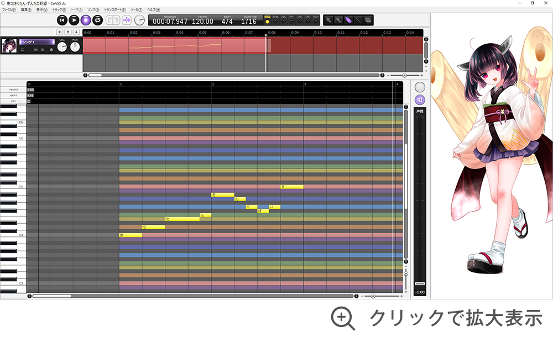The image size is (553, 337).
Task: Open the 表示 menu
Action: [x=42, y=10]
